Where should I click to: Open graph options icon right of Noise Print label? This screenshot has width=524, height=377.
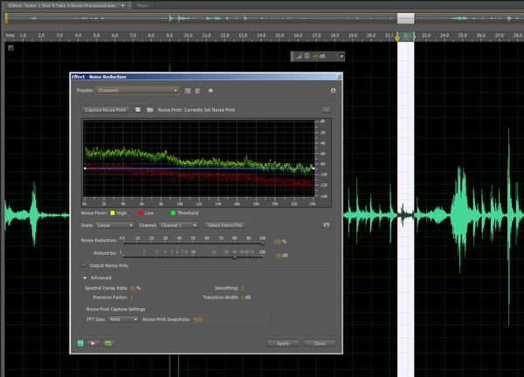point(326,110)
